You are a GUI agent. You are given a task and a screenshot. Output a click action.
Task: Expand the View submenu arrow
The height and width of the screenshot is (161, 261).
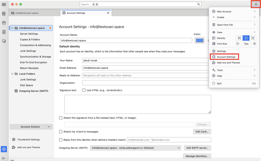click(x=255, y=32)
